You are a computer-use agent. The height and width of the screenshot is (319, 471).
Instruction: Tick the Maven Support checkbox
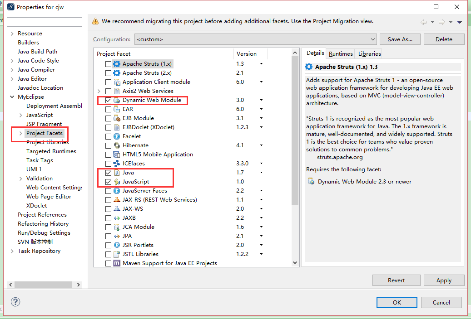coord(108,264)
